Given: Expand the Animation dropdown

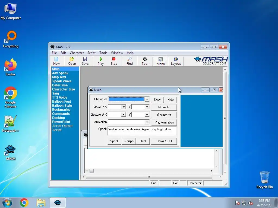Looking at the screenshot, I should coord(147,122).
